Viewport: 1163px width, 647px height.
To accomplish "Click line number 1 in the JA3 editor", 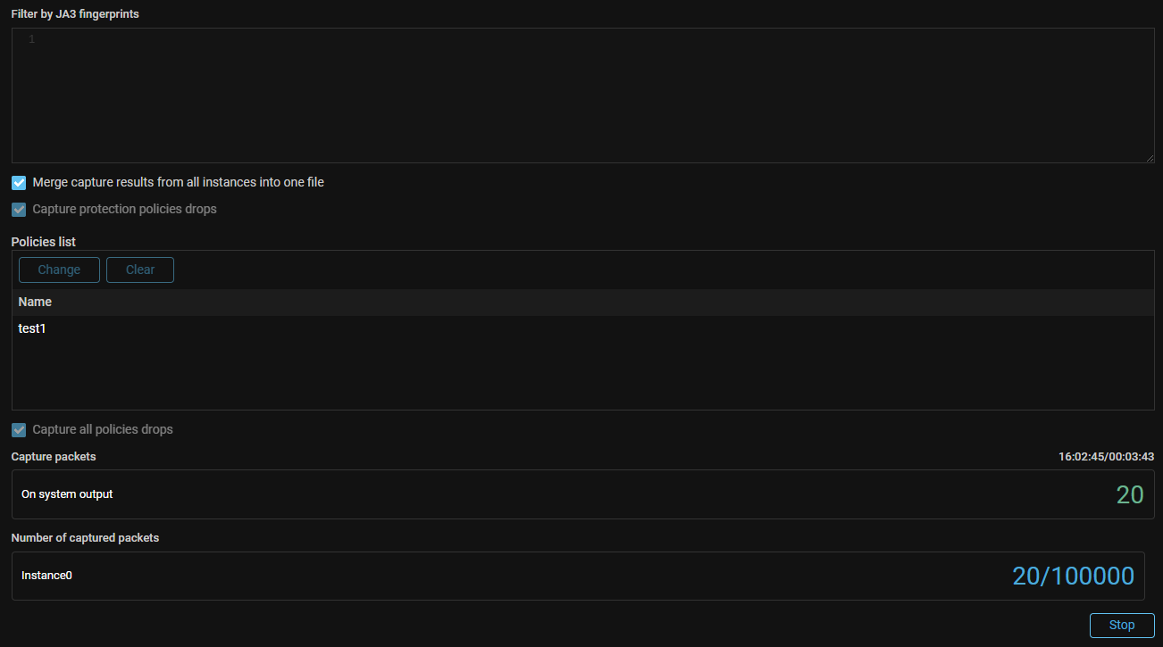I will point(31,39).
